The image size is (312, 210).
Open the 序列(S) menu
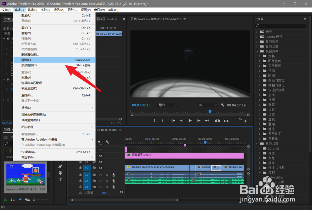point(45,10)
